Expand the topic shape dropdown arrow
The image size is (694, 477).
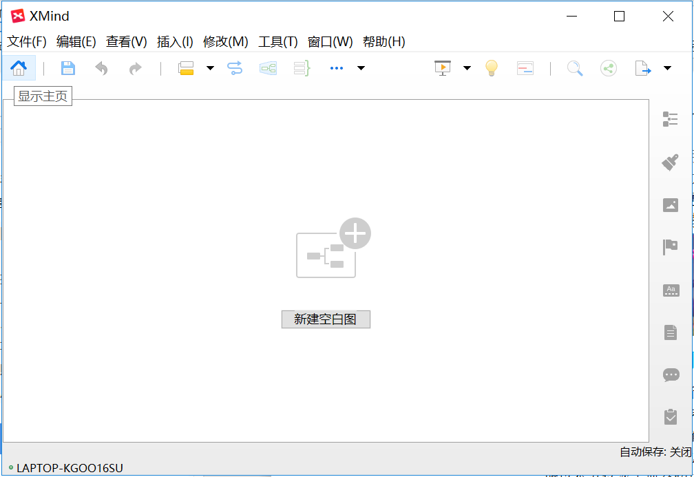(x=209, y=67)
